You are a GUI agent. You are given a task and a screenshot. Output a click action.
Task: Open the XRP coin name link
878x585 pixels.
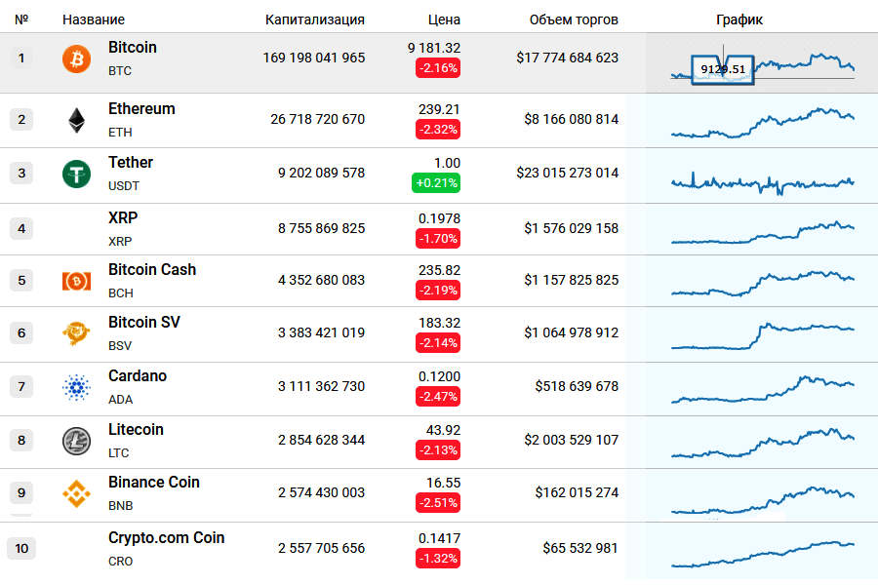click(x=122, y=218)
